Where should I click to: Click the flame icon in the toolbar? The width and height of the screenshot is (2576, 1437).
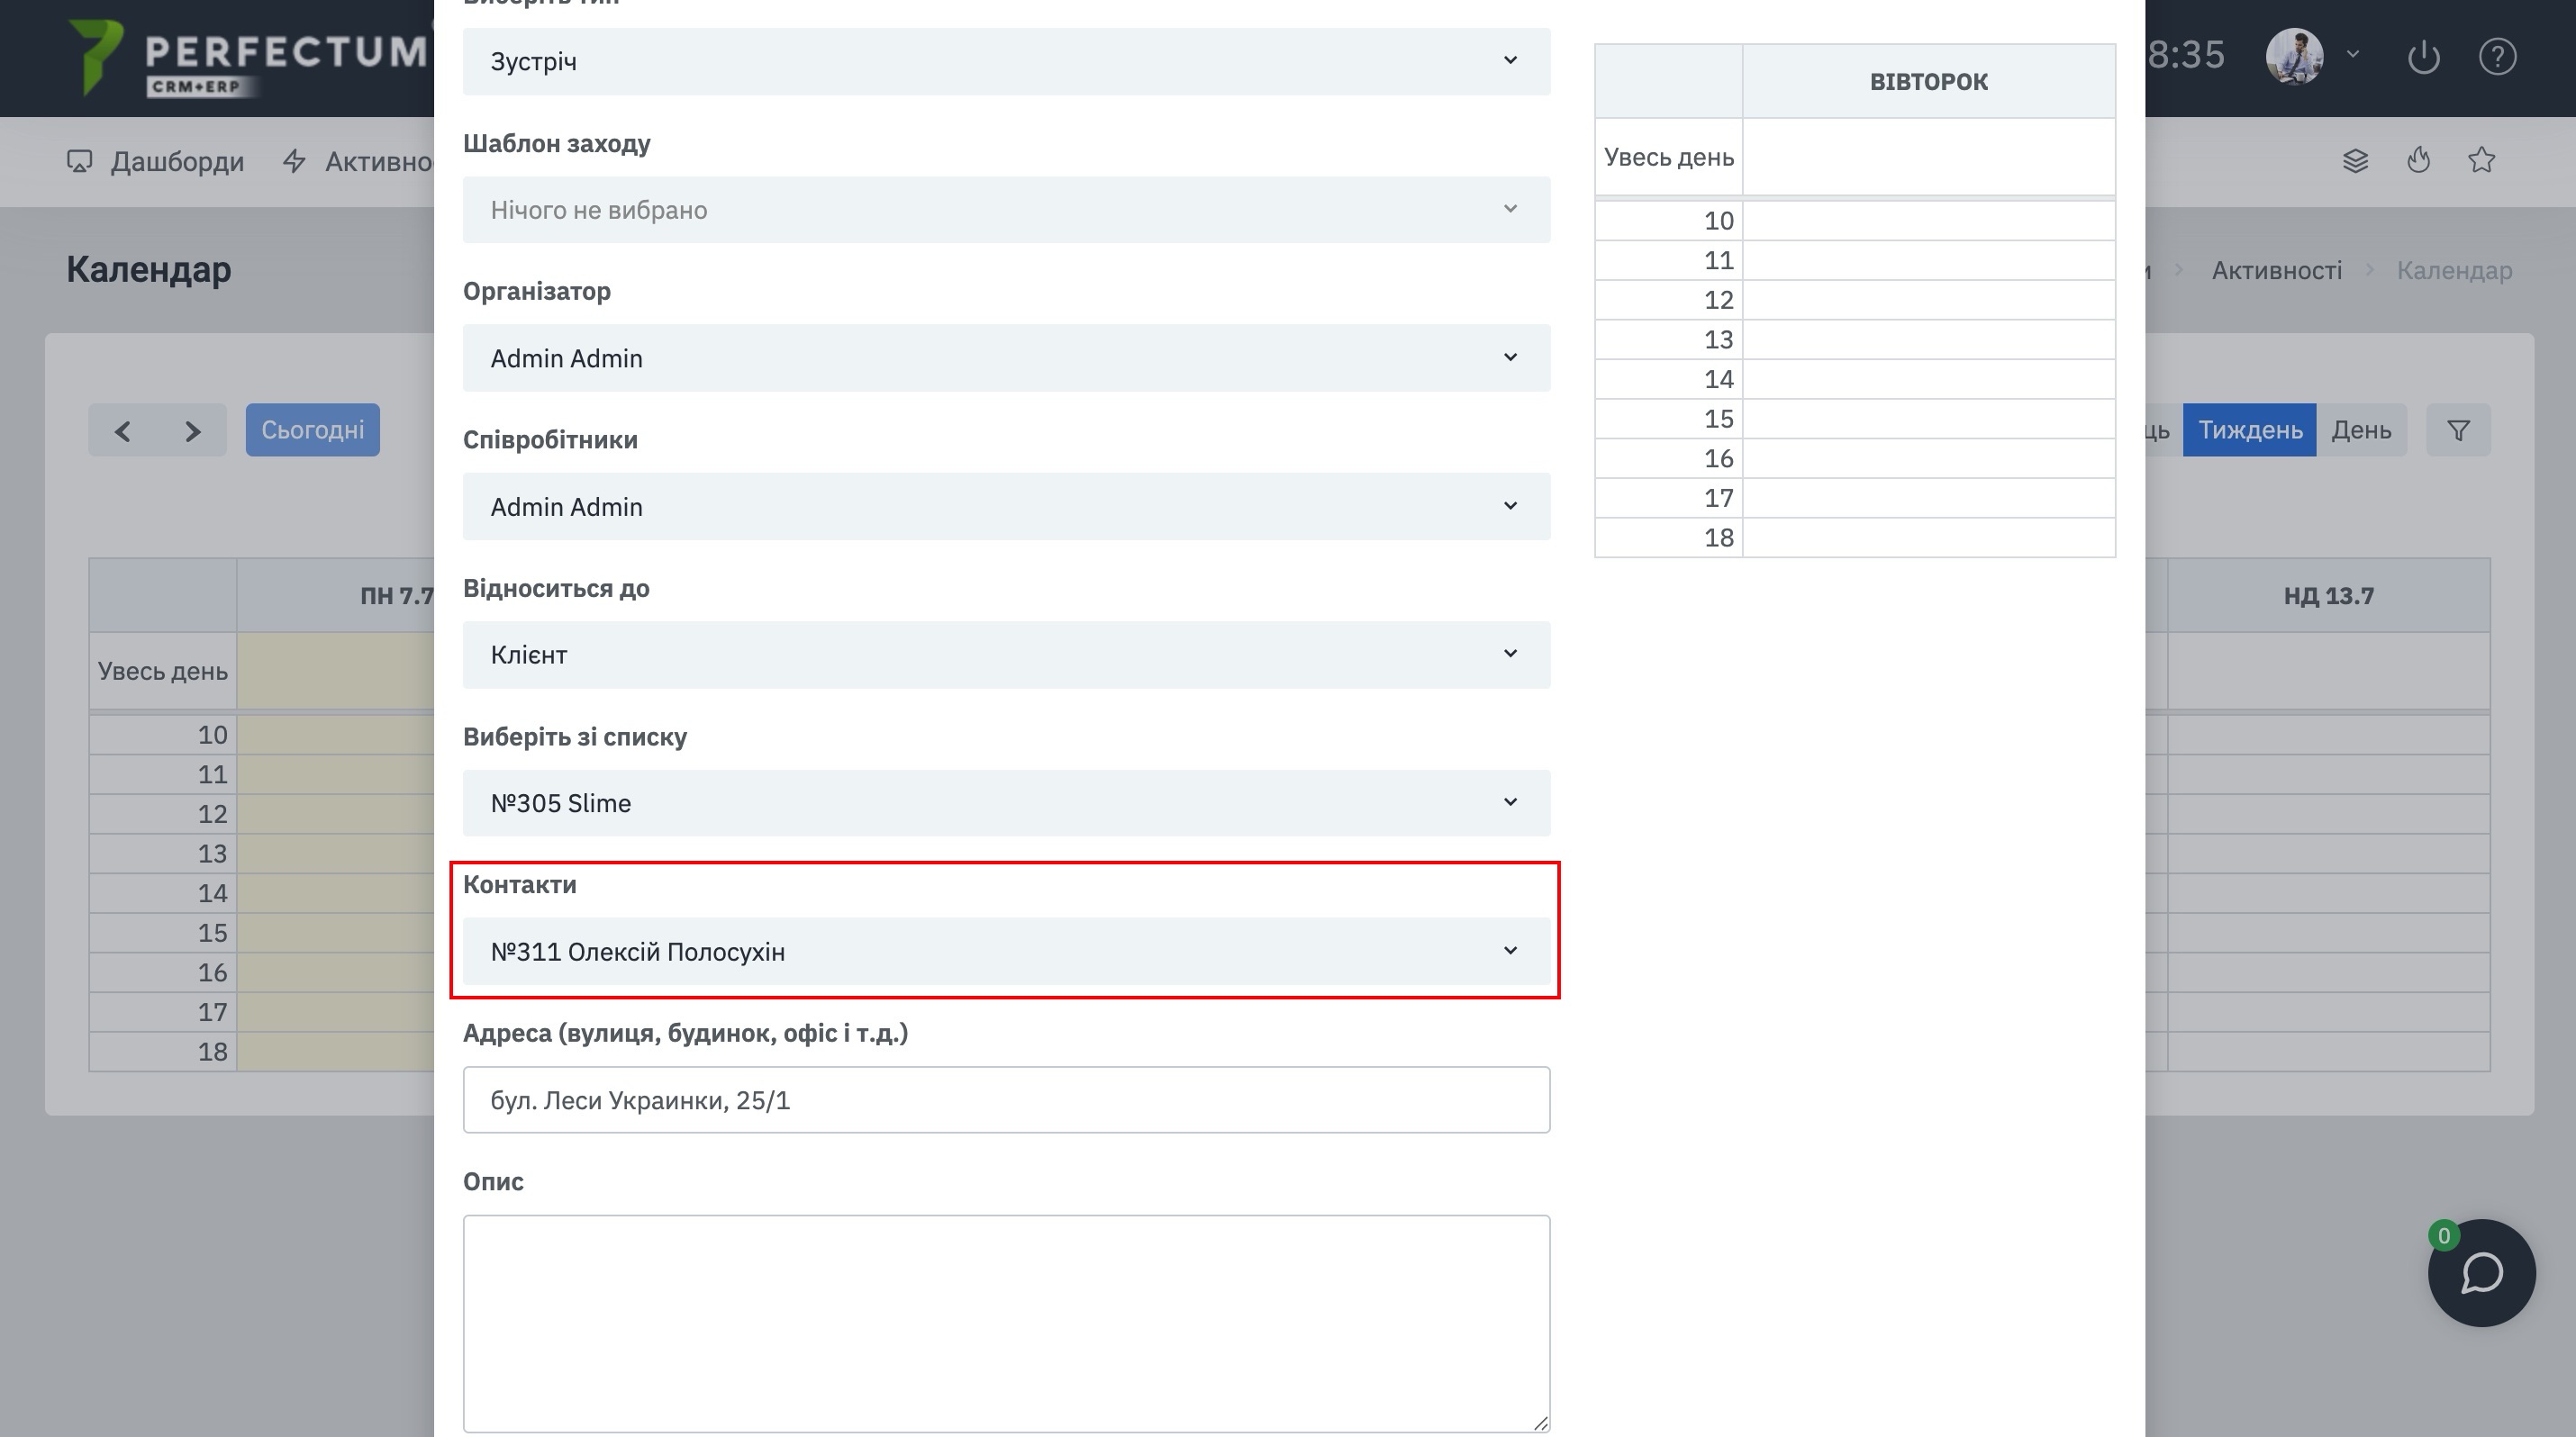2419,160
